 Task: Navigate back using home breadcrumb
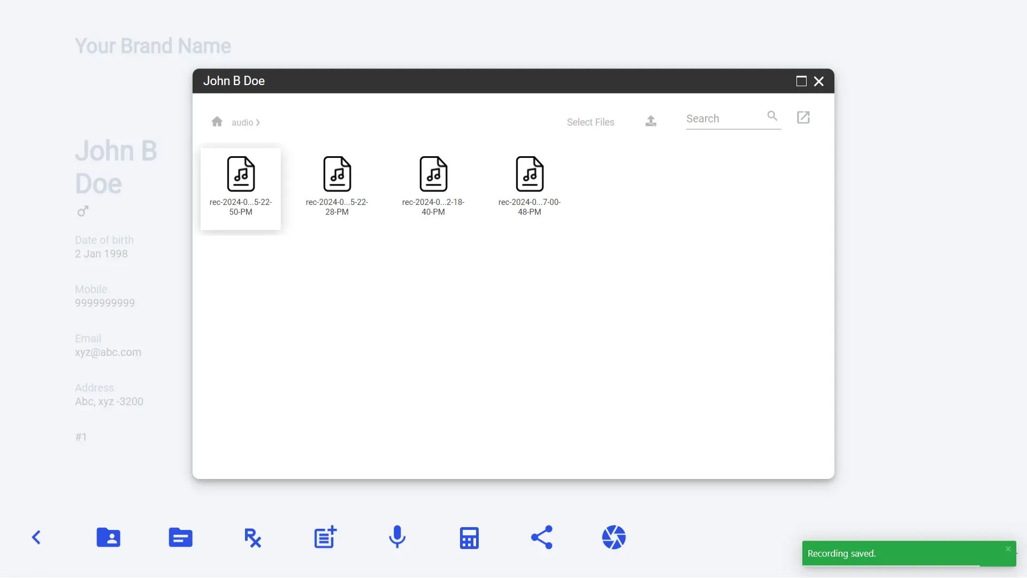click(x=217, y=121)
